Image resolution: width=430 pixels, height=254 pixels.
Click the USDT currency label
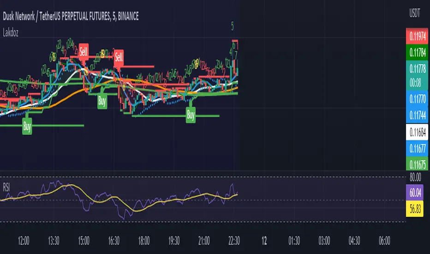(415, 13)
